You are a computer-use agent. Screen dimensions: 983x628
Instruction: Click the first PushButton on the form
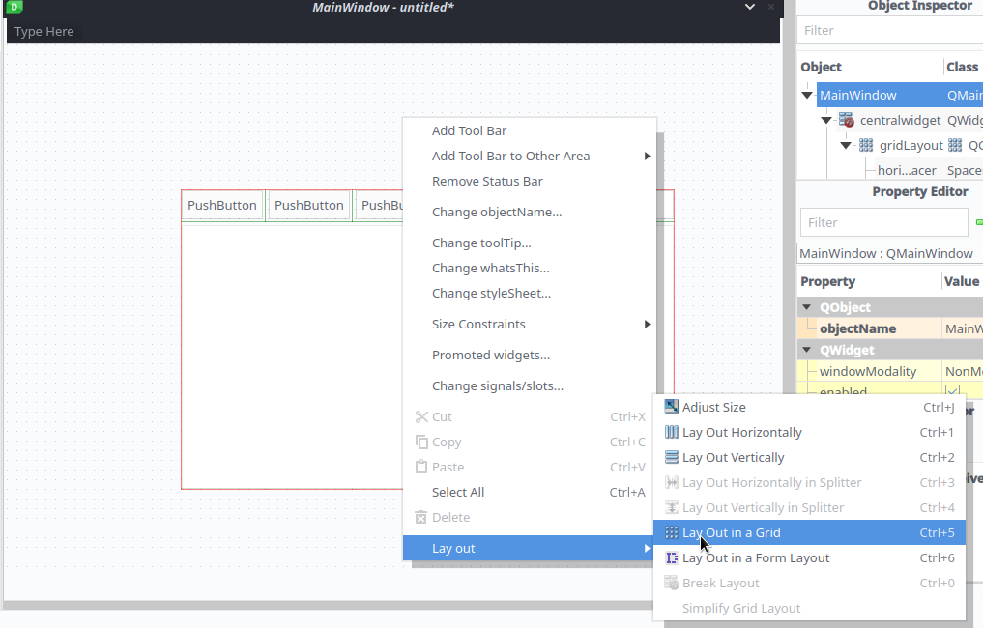point(222,206)
